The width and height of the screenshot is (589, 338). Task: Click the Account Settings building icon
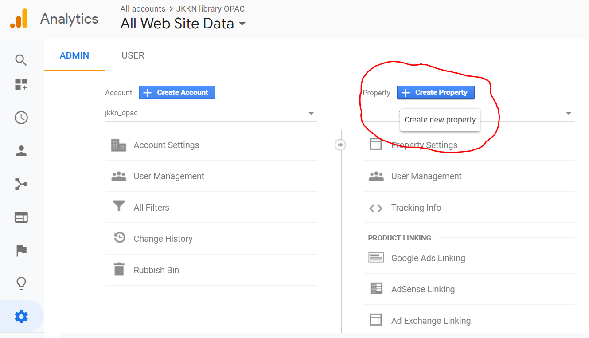click(x=118, y=145)
